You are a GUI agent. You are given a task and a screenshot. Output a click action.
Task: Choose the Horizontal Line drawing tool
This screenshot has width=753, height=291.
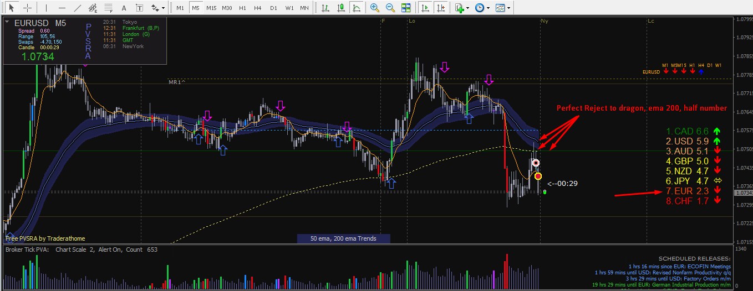tap(62, 8)
